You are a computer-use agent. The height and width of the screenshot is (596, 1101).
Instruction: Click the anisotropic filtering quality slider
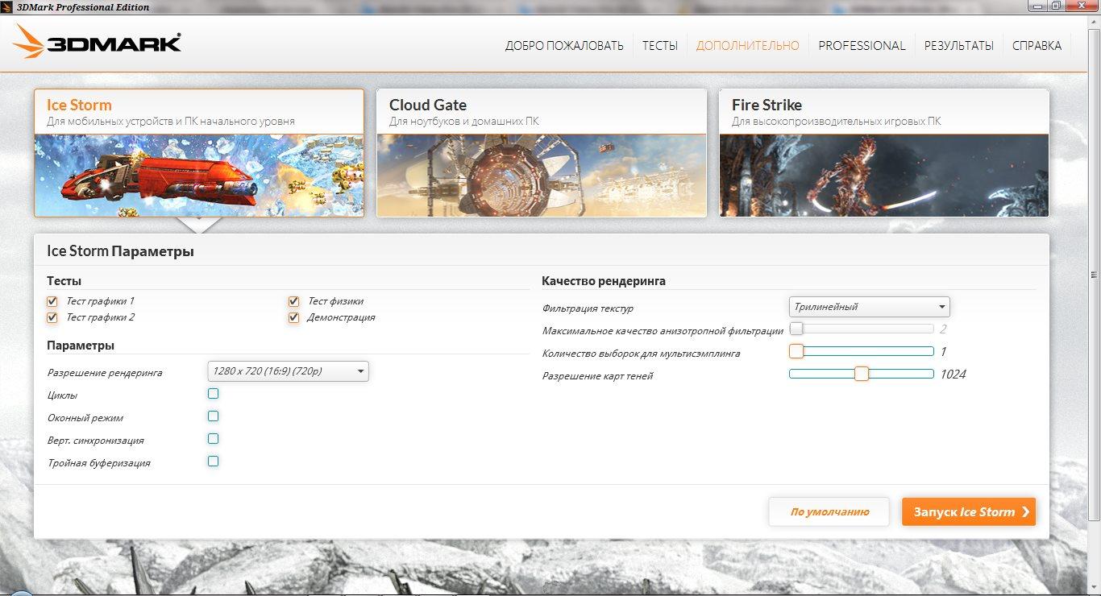pyautogui.click(x=861, y=329)
